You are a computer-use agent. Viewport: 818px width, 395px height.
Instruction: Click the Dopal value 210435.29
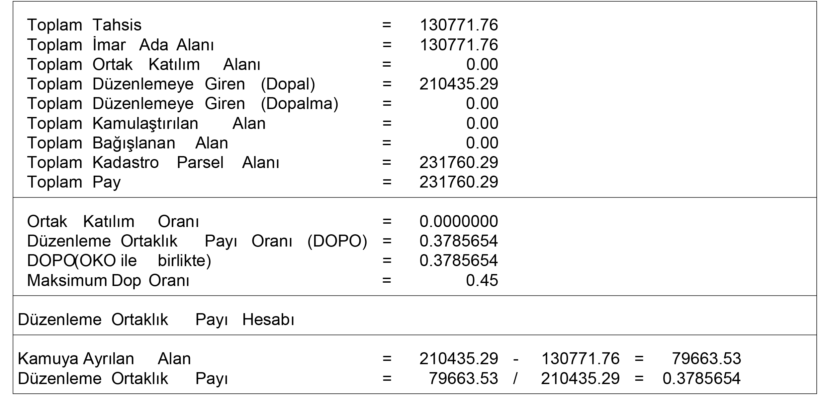click(459, 84)
